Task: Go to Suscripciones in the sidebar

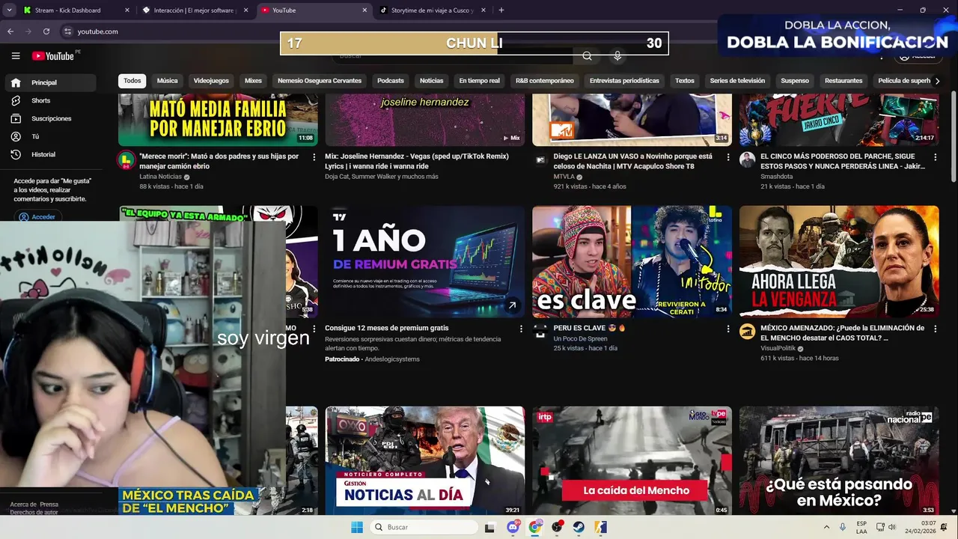Action: point(51,118)
